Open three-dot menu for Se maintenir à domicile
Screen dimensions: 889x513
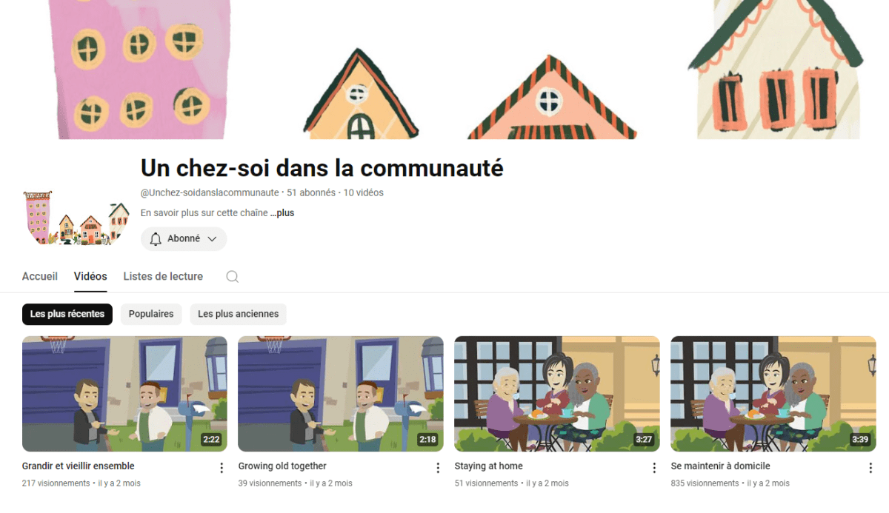point(870,468)
